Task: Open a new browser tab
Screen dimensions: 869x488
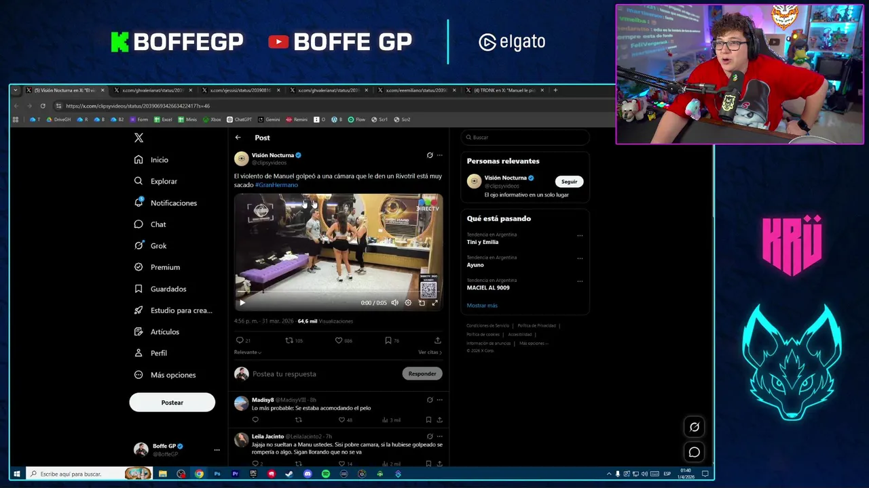Action: coord(555,90)
